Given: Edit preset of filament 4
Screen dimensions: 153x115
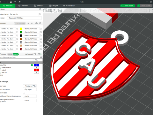Looking at the screenshot, I should point(41,32).
